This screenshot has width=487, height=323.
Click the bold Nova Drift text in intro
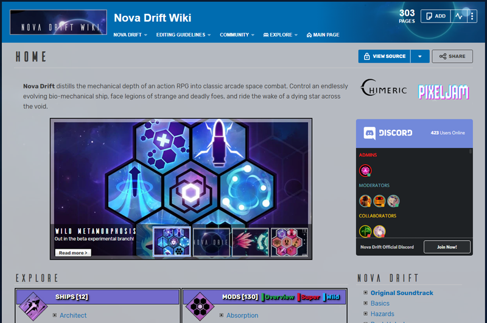click(x=39, y=86)
